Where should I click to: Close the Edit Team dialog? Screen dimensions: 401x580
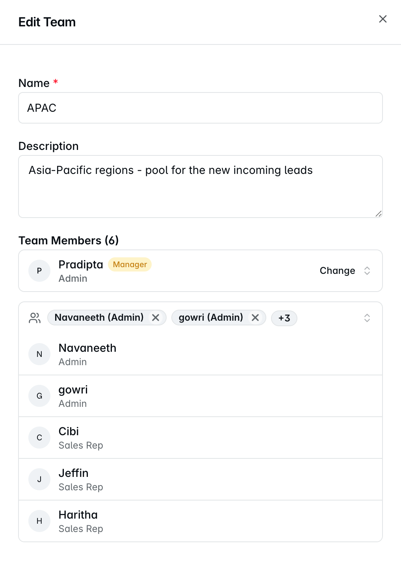(x=382, y=19)
